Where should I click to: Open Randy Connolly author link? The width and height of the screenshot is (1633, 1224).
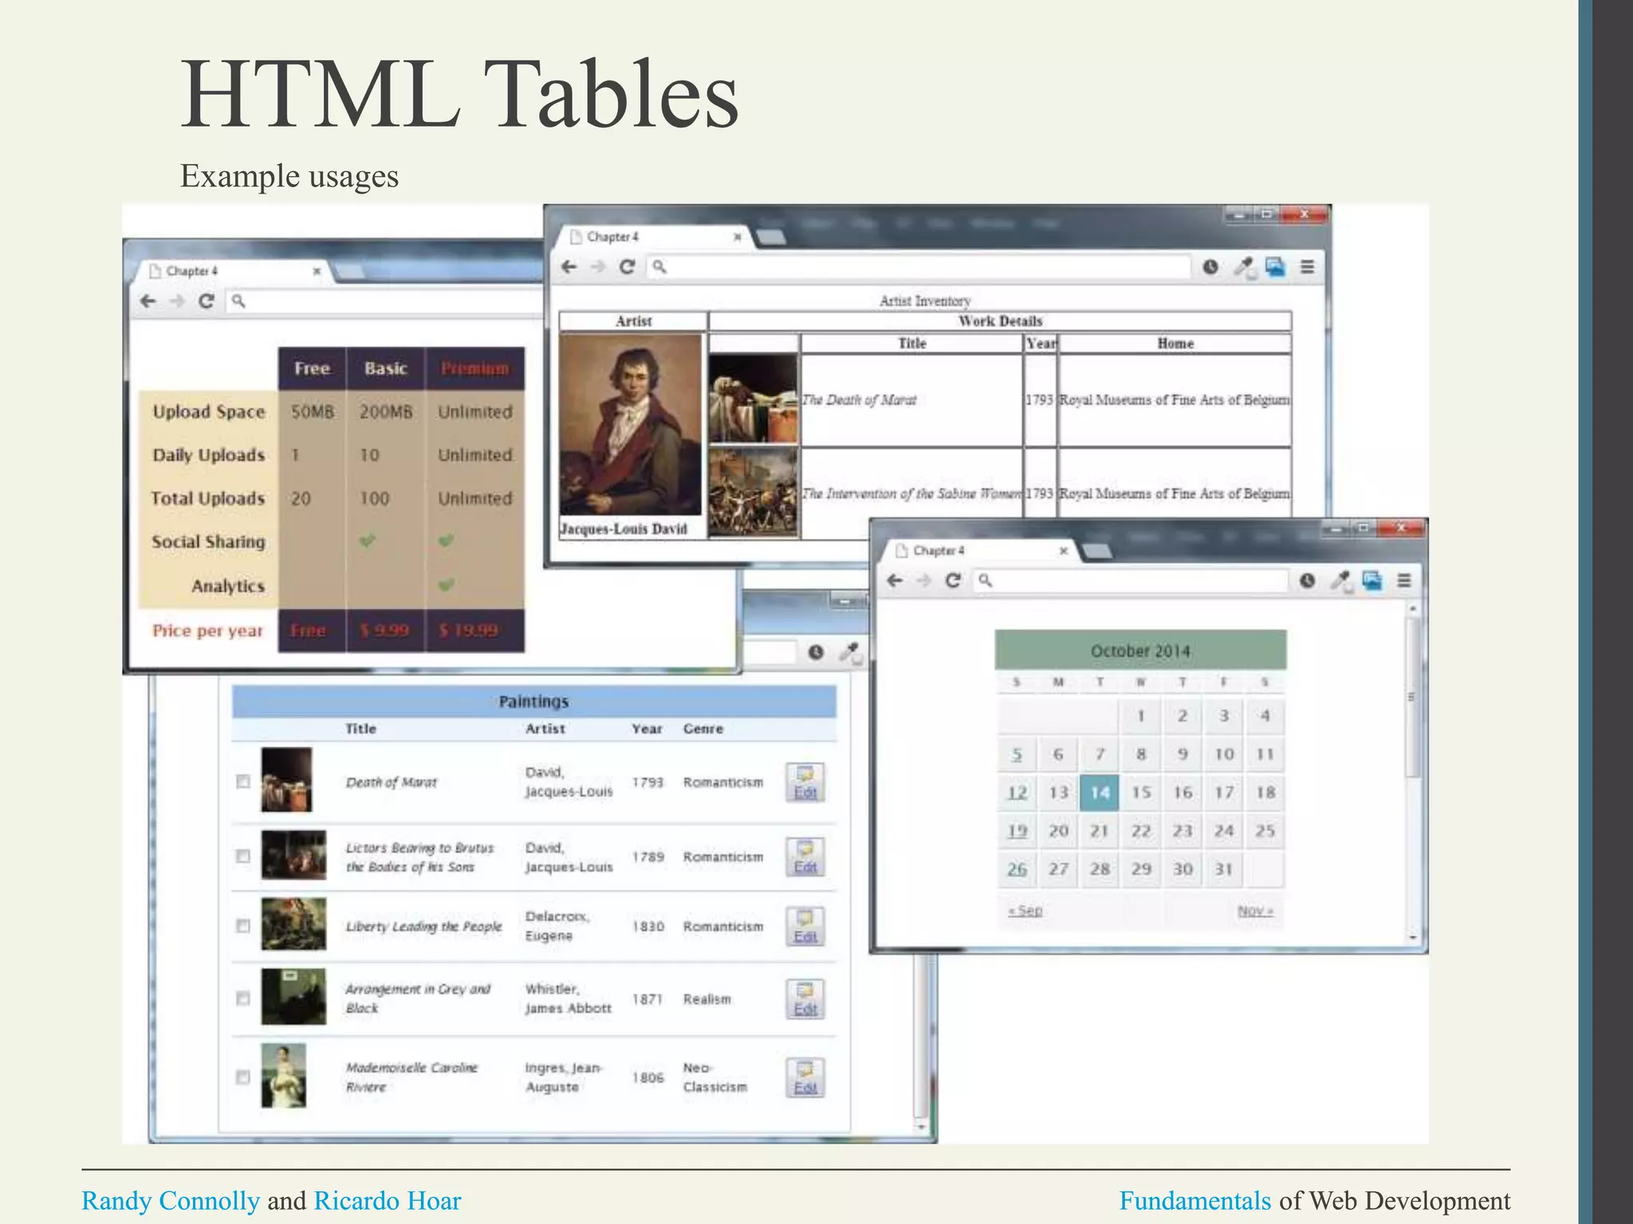pyautogui.click(x=171, y=1201)
